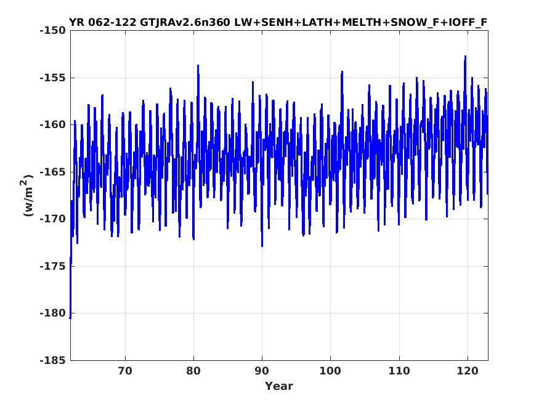This screenshot has width=539, height=404.
Task: Click the y-axis tick label -170
Action: click(x=52, y=219)
